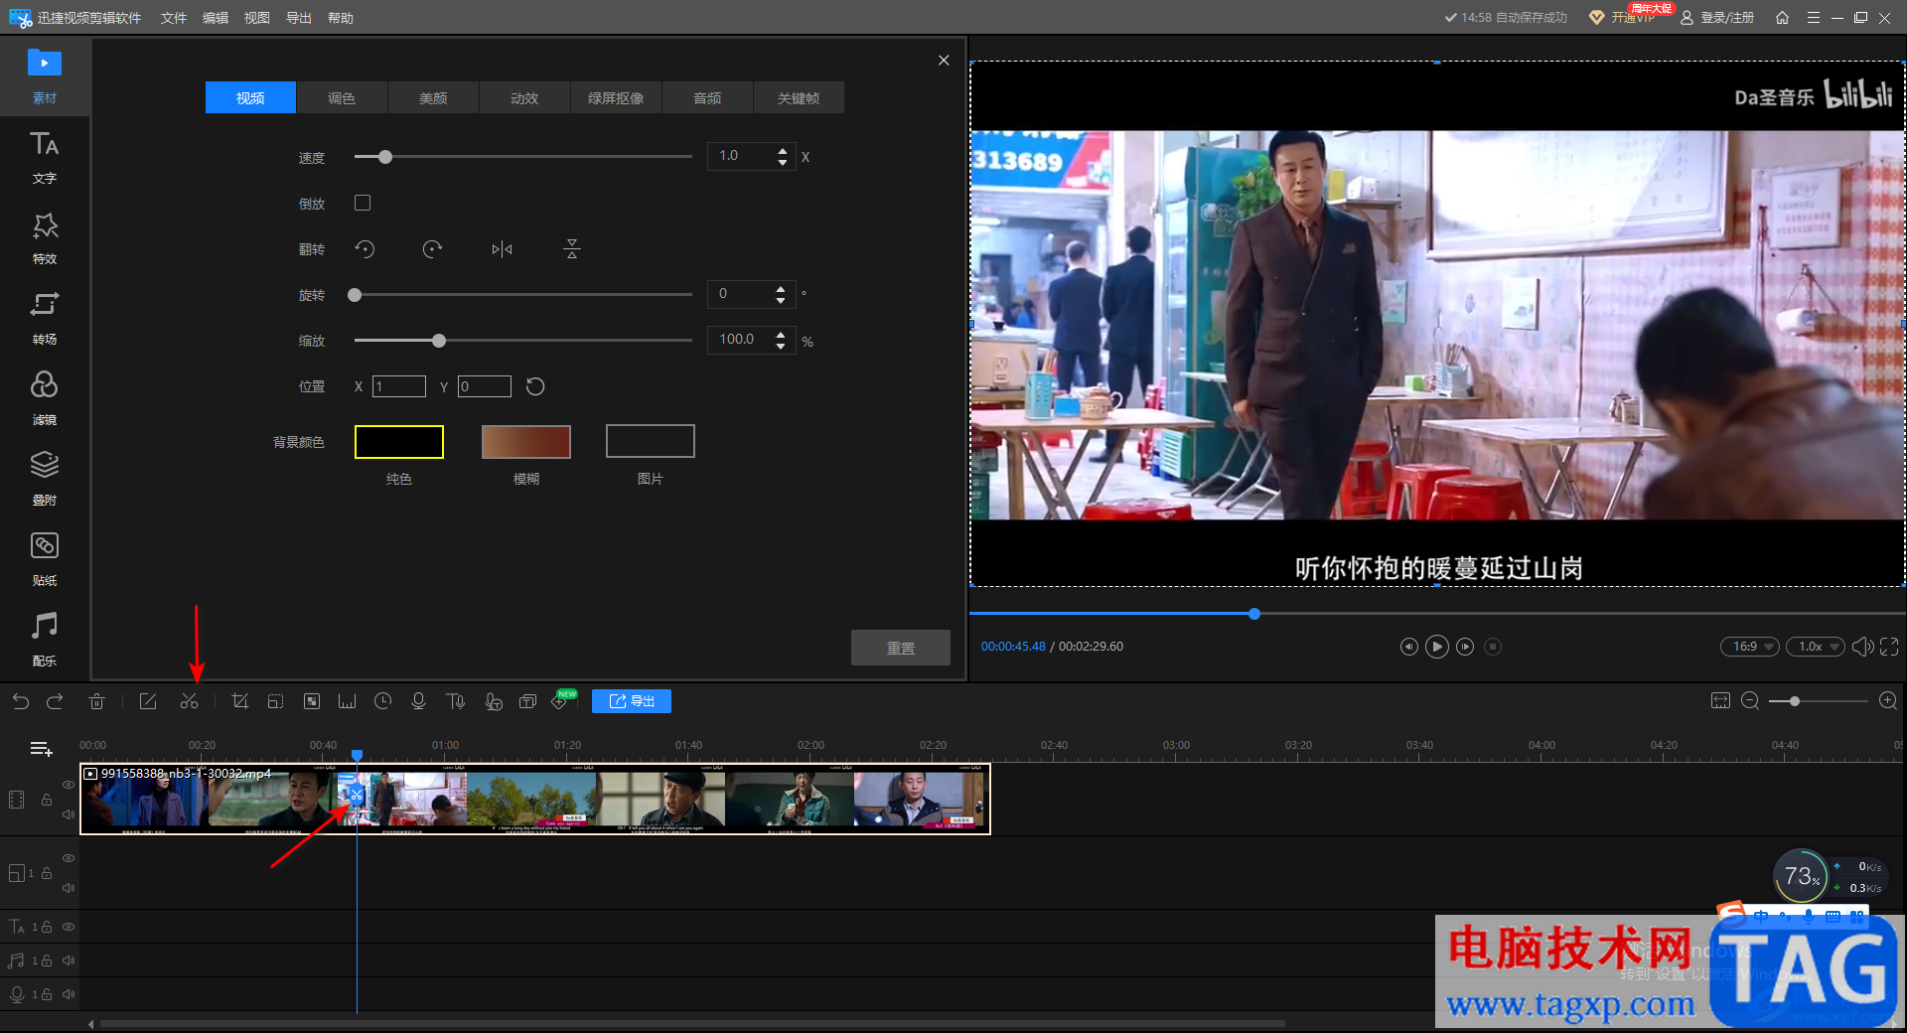Screen dimensions: 1907x1033
Task: Select the black 纯色 background swatch
Action: (x=399, y=442)
